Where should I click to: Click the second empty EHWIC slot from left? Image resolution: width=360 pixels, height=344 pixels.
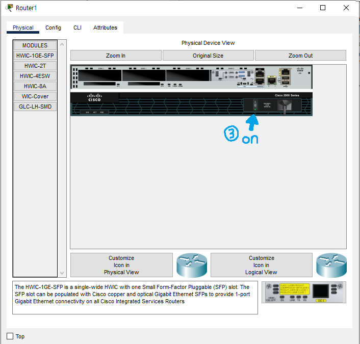coord(144,75)
